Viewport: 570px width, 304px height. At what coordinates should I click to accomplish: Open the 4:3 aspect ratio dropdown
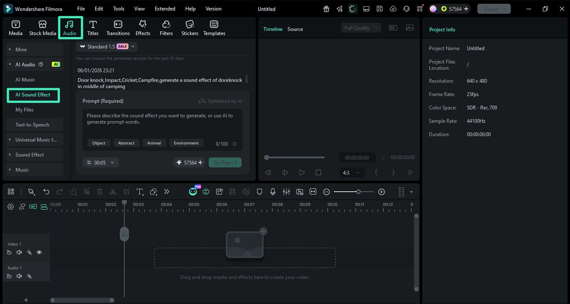(x=352, y=173)
